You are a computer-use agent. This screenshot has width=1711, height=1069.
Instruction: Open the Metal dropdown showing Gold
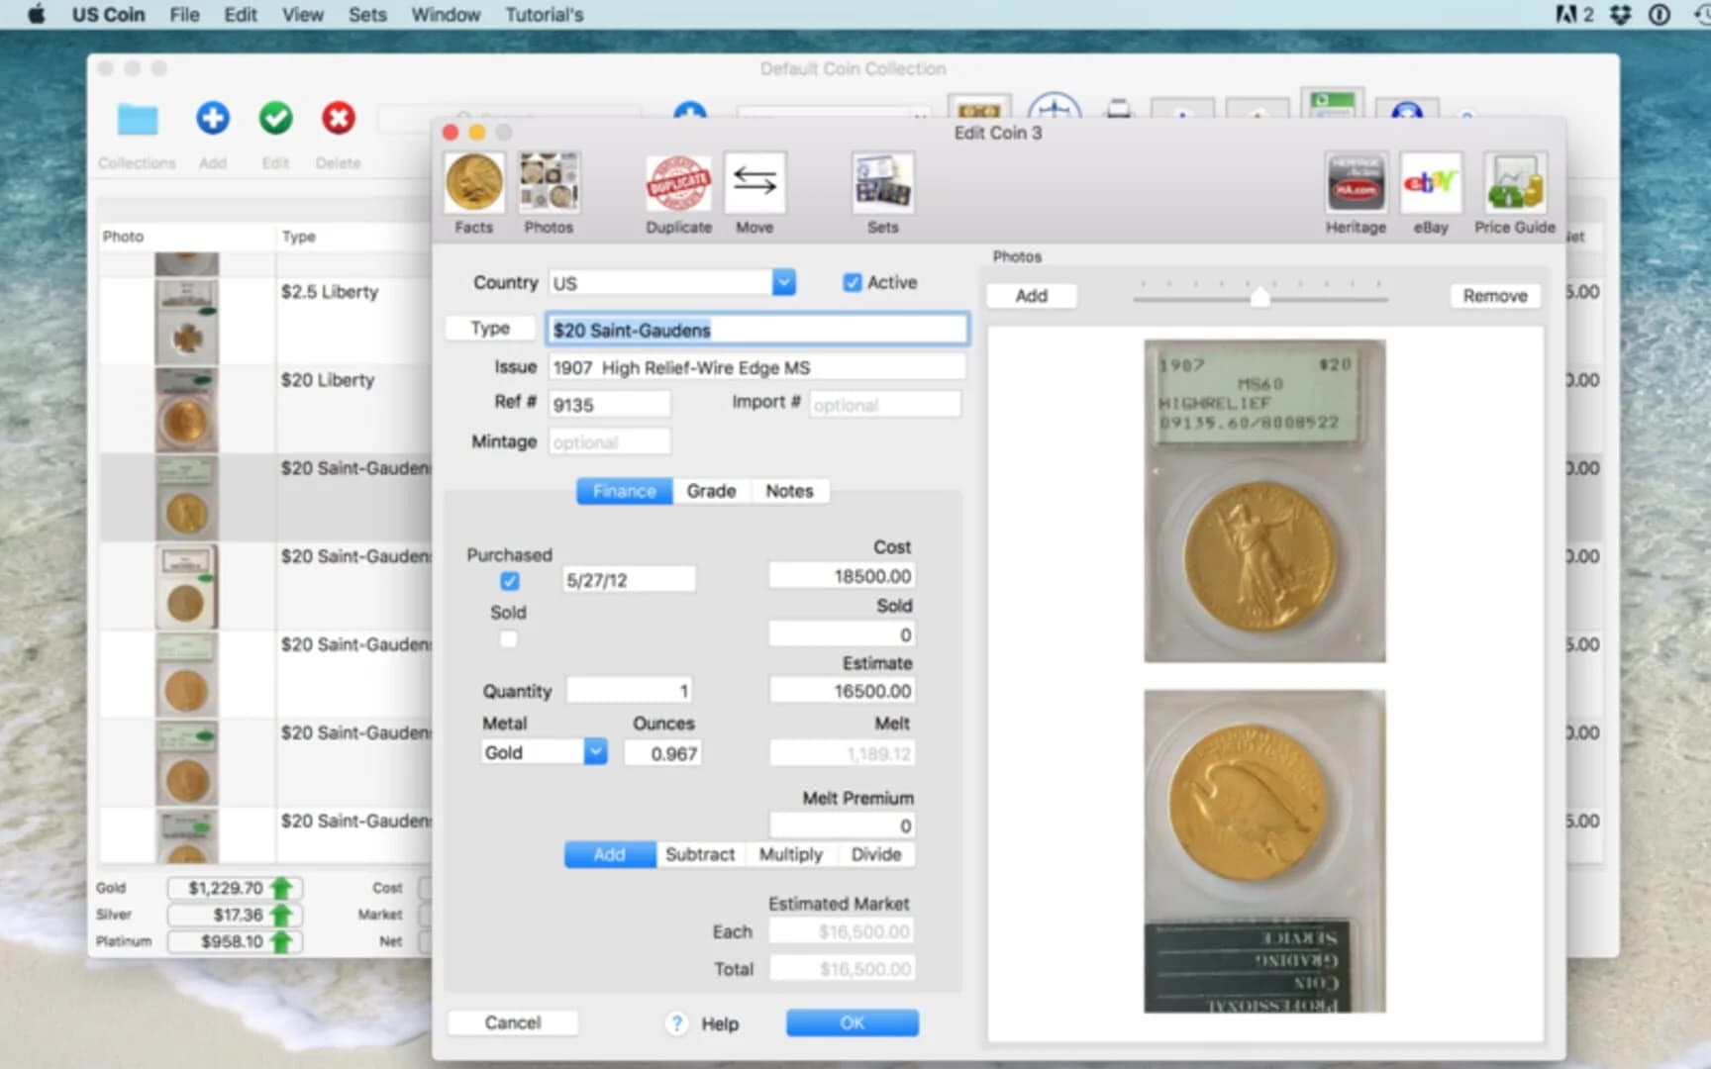tap(594, 752)
